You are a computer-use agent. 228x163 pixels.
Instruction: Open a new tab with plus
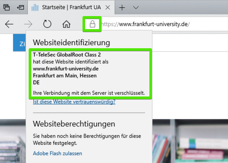point(122,7)
